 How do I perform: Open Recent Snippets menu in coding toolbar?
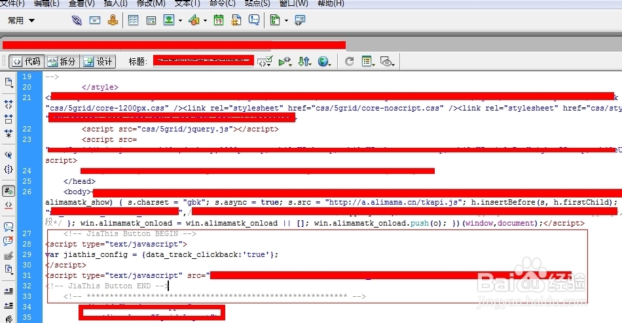coord(9,269)
